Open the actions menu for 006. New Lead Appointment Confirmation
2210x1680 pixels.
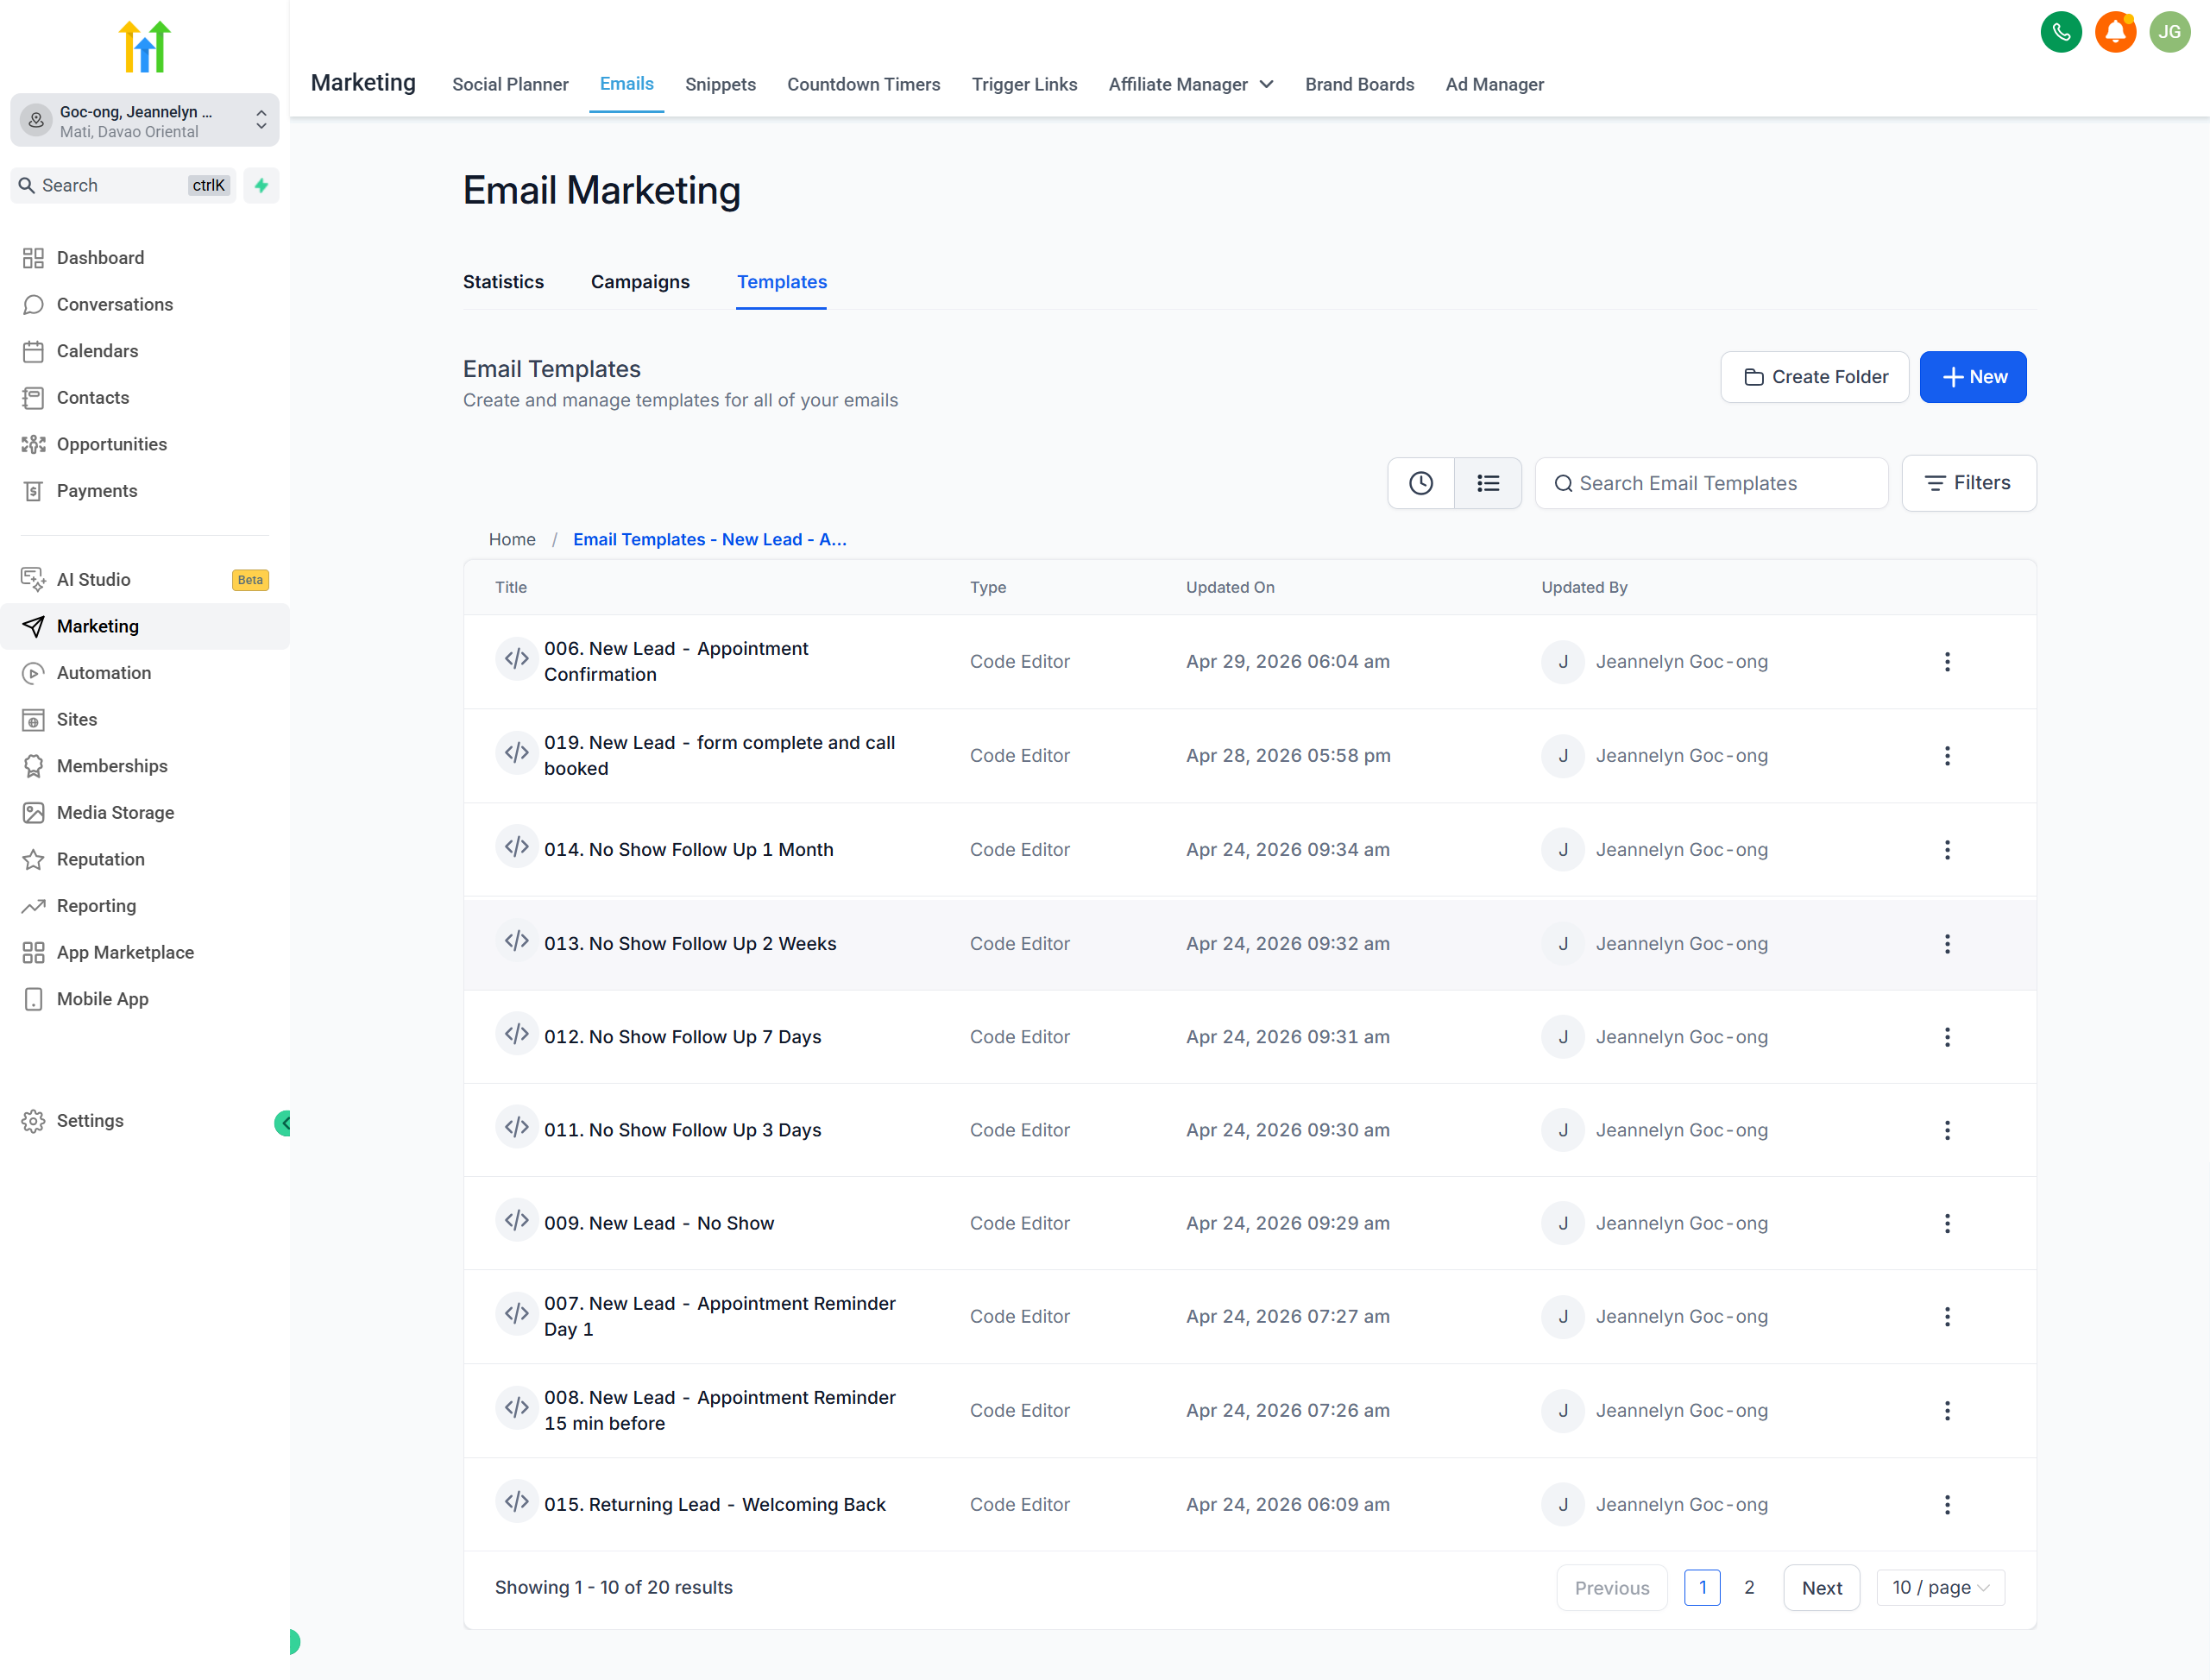(1946, 661)
